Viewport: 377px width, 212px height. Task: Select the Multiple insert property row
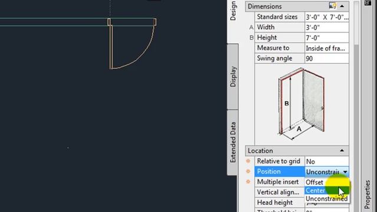[x=280, y=182]
